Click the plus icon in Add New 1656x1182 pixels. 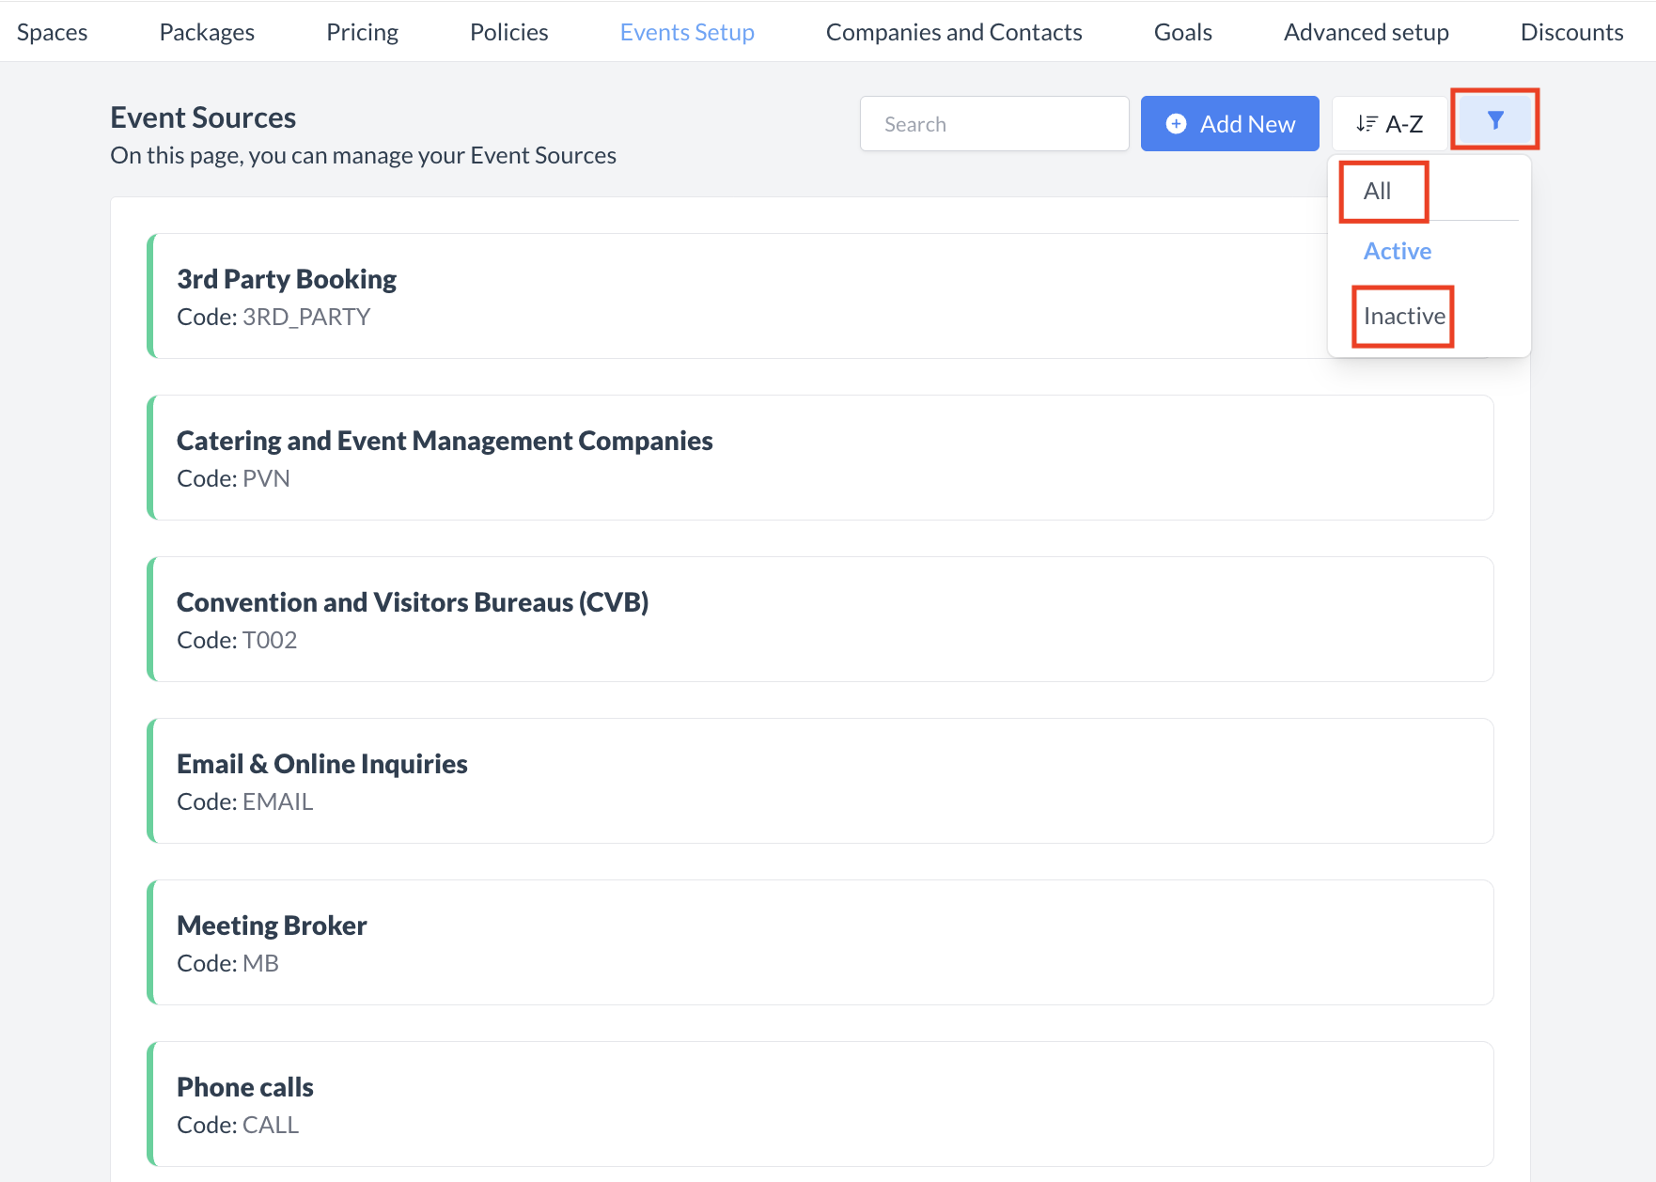(1176, 124)
